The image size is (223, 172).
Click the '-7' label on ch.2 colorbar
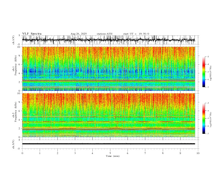208,133
